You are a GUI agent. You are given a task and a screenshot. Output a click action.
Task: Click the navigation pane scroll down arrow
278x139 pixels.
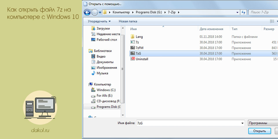coord(123,116)
